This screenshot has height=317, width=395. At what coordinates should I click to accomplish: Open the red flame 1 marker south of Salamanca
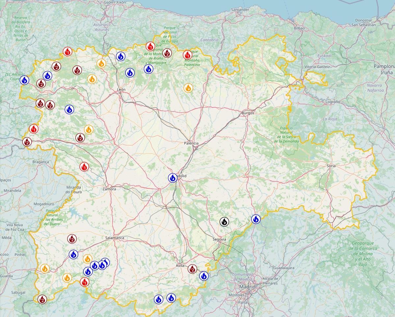(x=84, y=281)
